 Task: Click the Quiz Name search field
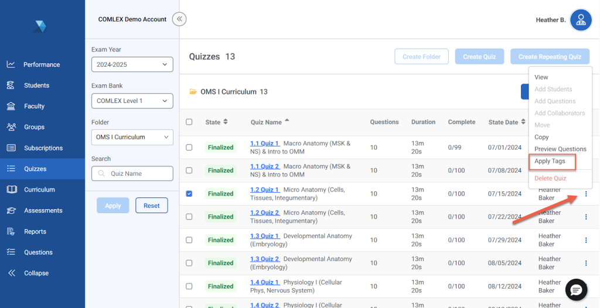click(x=138, y=173)
